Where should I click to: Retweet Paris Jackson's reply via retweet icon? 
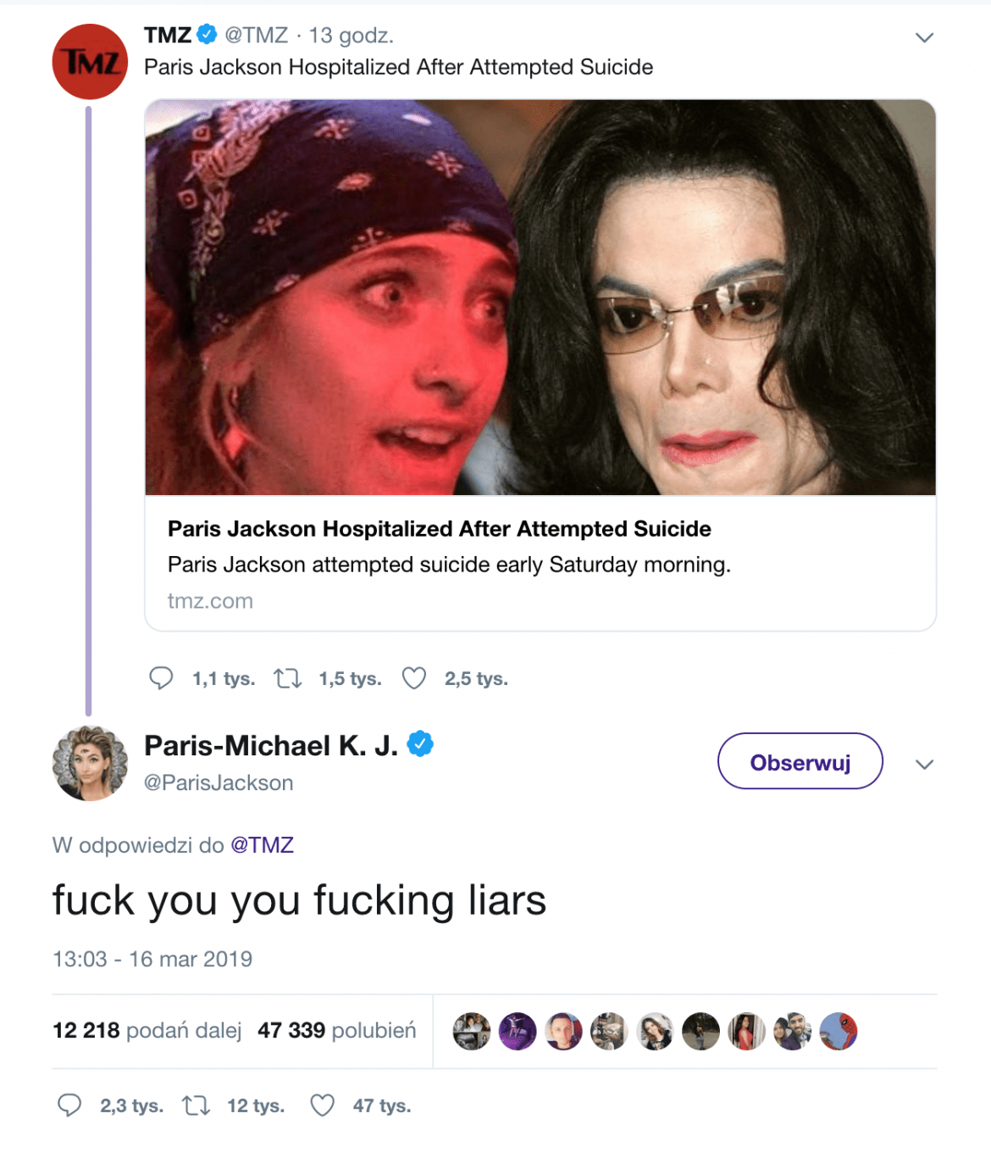(x=197, y=1105)
